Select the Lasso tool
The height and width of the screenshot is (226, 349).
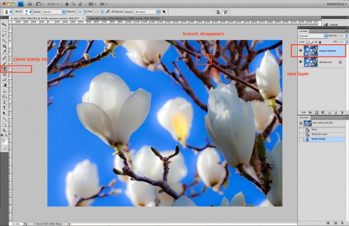[x=4, y=36]
